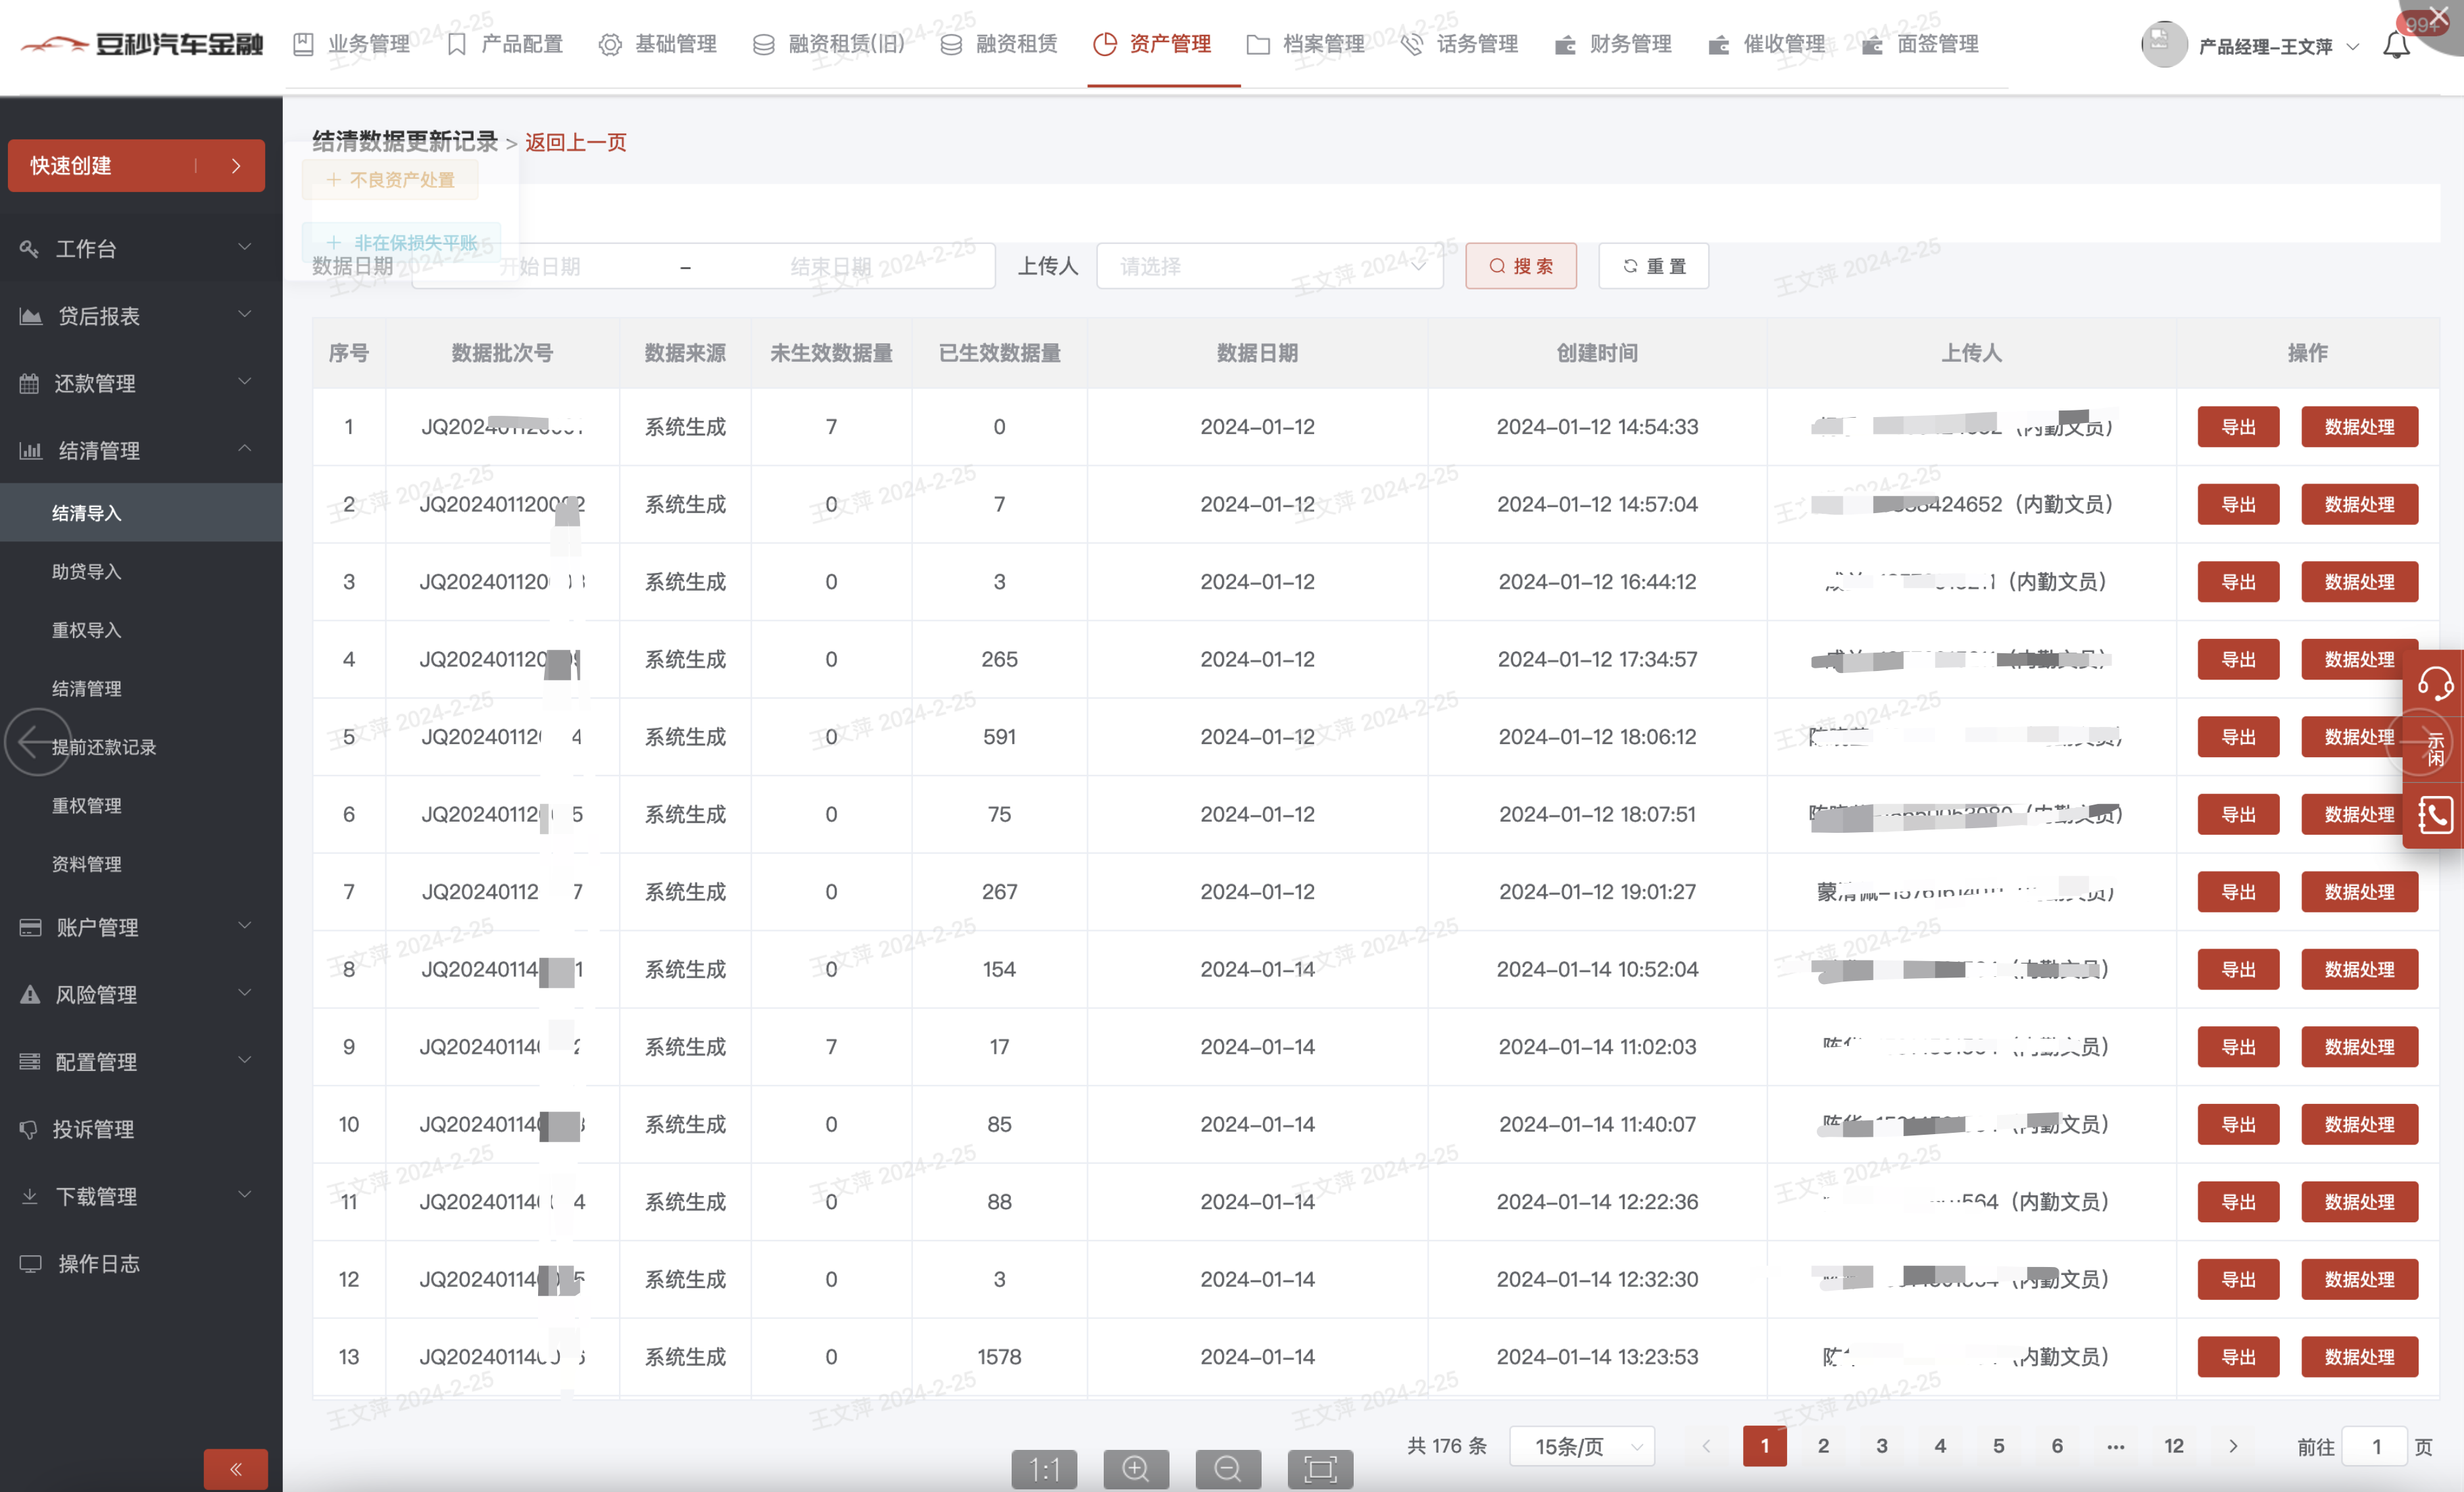Go to page 3 in pagination

click(1881, 1446)
